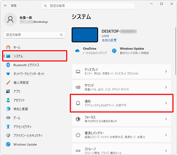Click the システム page heading

pos(81,17)
